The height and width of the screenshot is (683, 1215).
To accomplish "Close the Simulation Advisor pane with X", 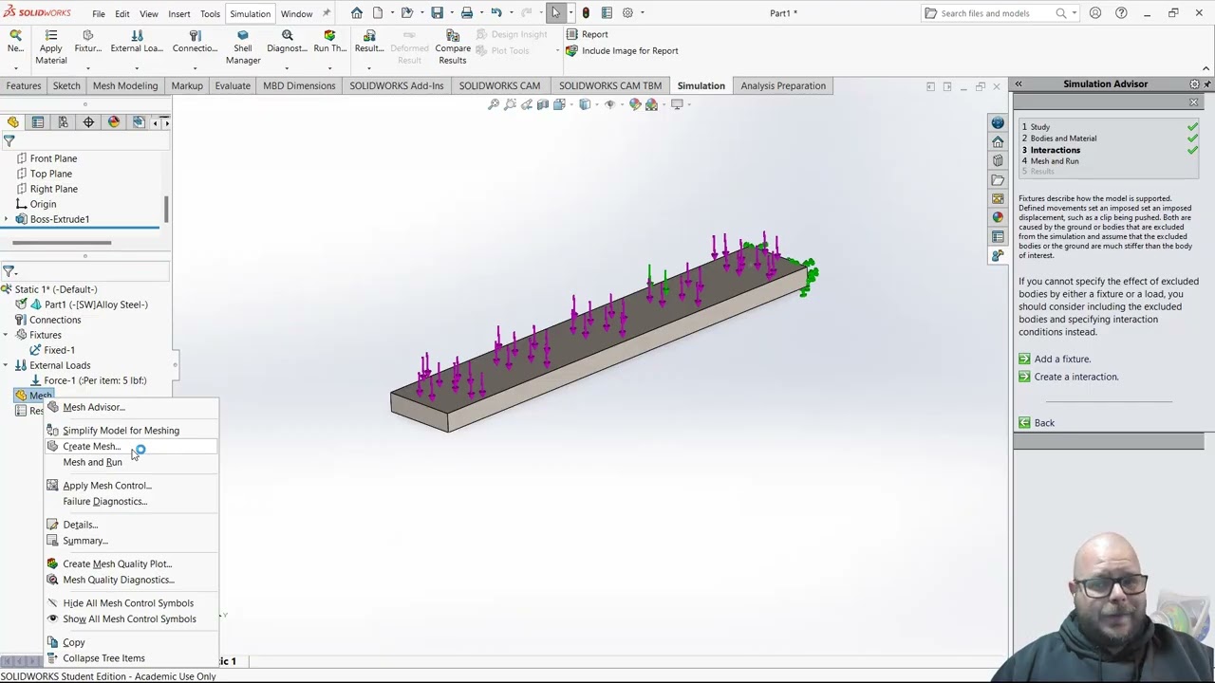I will (1194, 102).
